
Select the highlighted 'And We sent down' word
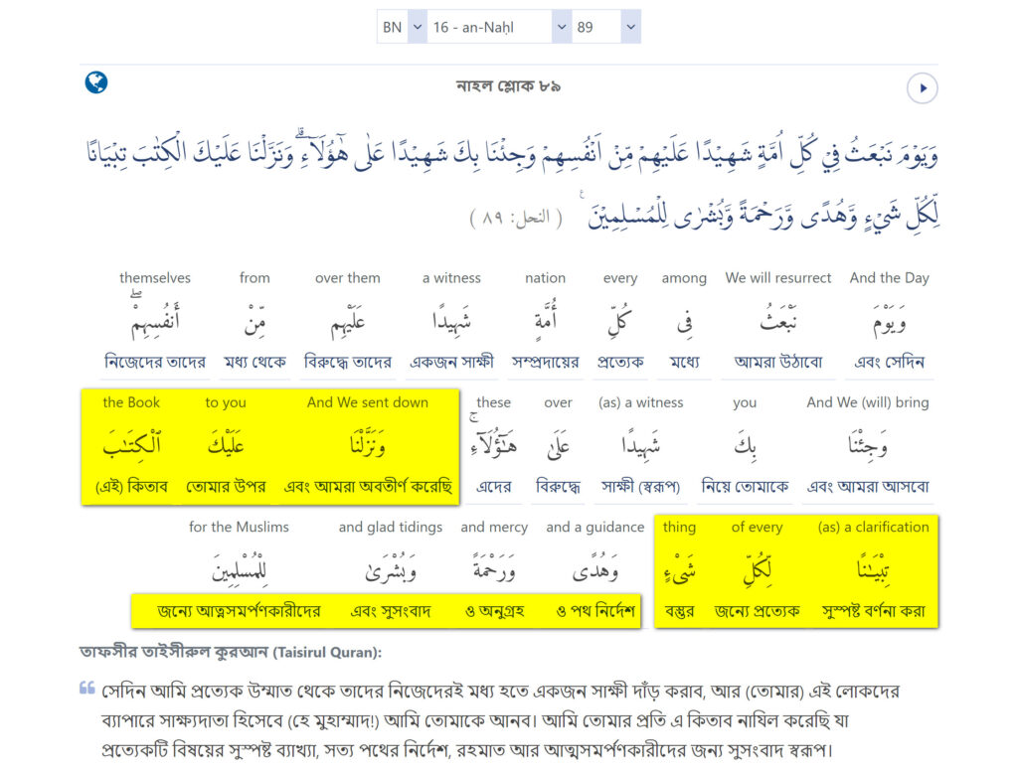(x=368, y=446)
